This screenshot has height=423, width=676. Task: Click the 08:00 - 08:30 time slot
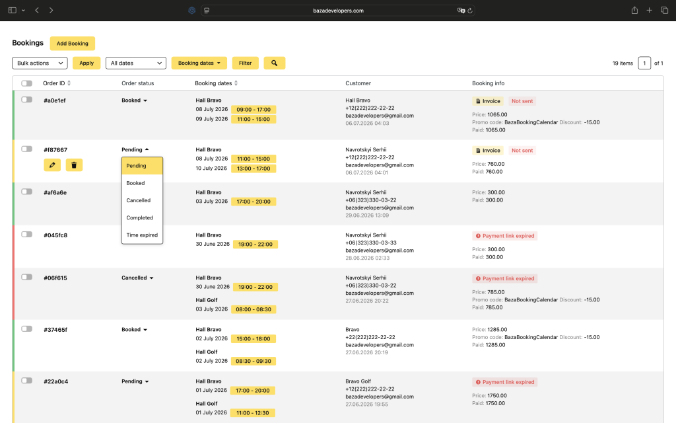(x=253, y=309)
